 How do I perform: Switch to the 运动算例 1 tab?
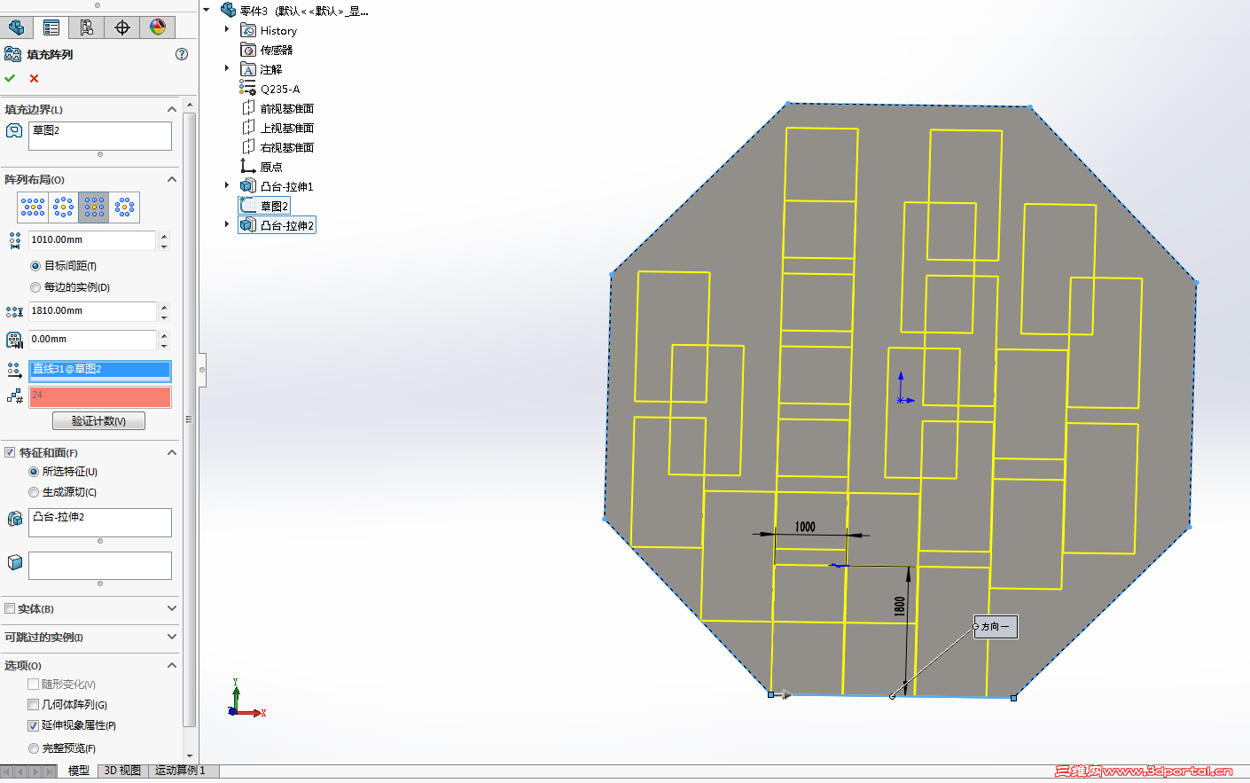coord(181,771)
